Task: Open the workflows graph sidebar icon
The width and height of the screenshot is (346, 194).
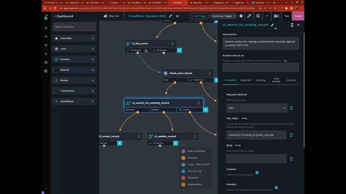Action: pos(46,37)
